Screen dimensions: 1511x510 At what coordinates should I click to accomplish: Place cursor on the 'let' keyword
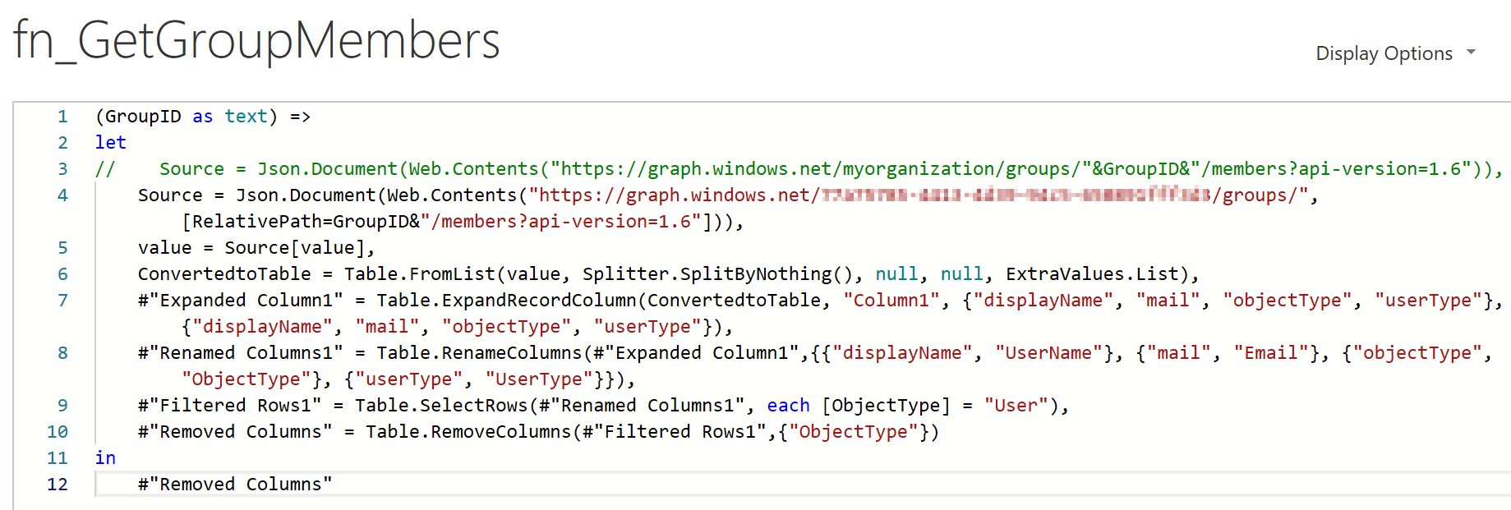coord(110,143)
